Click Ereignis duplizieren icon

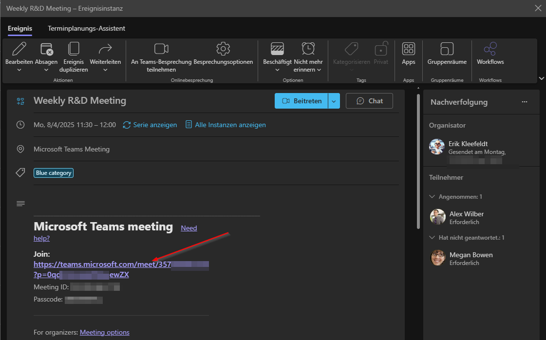[x=74, y=49]
